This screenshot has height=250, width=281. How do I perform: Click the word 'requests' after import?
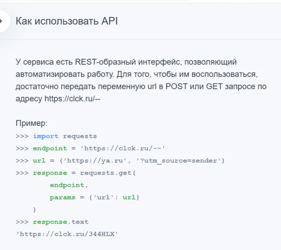tap(80, 136)
